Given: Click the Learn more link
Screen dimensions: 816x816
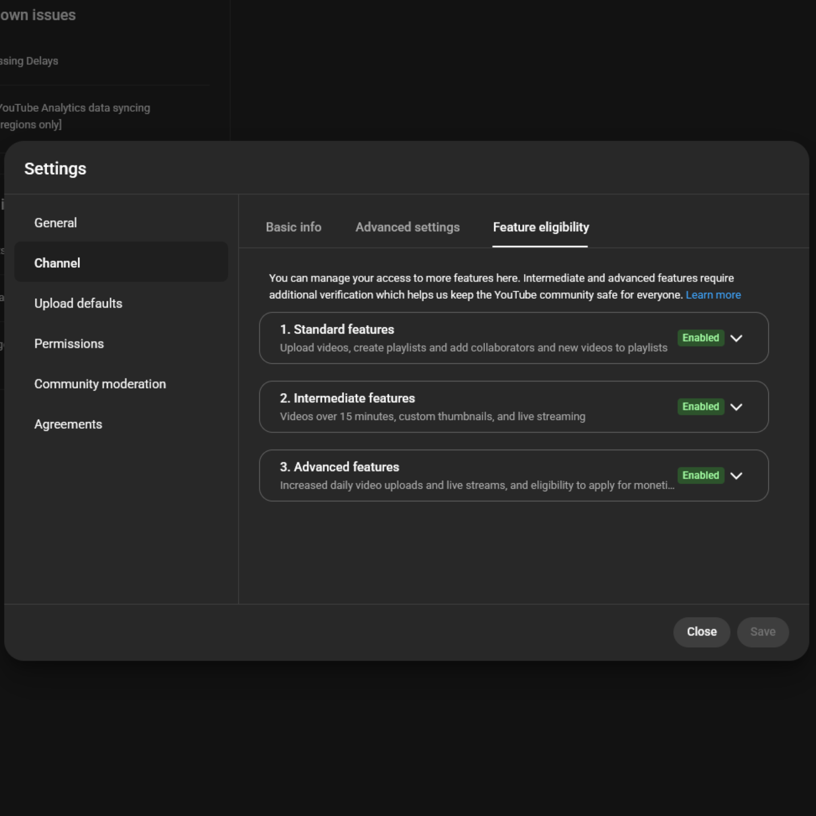Looking at the screenshot, I should (713, 295).
